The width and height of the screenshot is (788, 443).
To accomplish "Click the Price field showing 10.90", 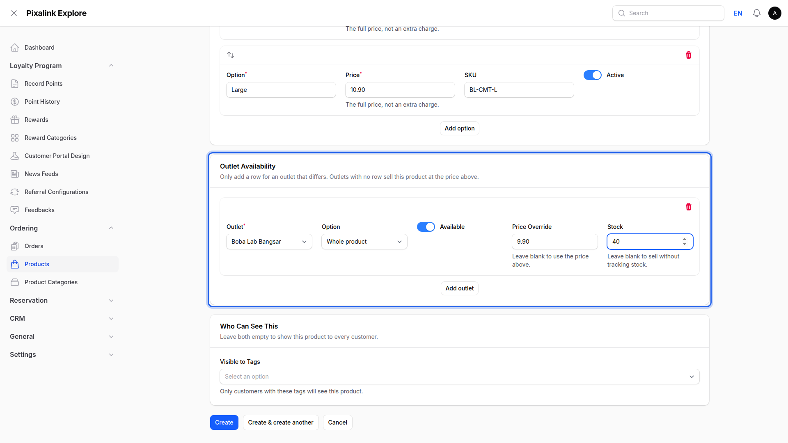I will [400, 90].
